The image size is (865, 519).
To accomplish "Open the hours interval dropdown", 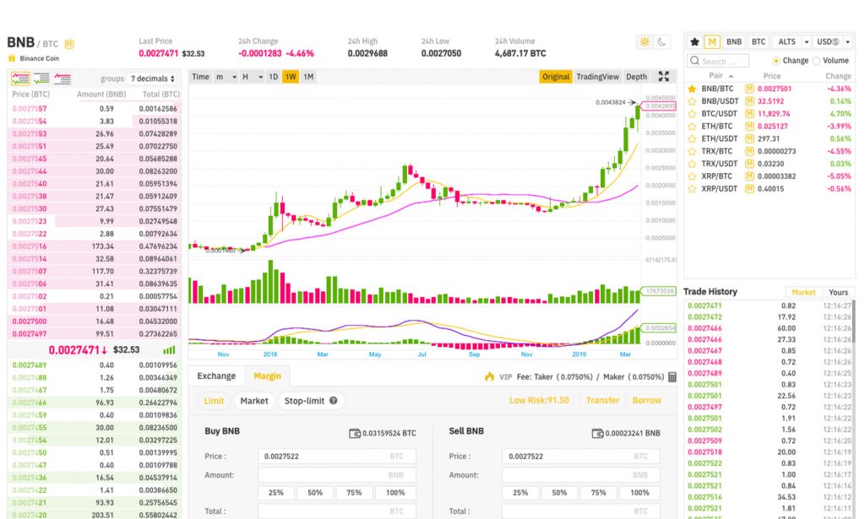I will pos(253,77).
